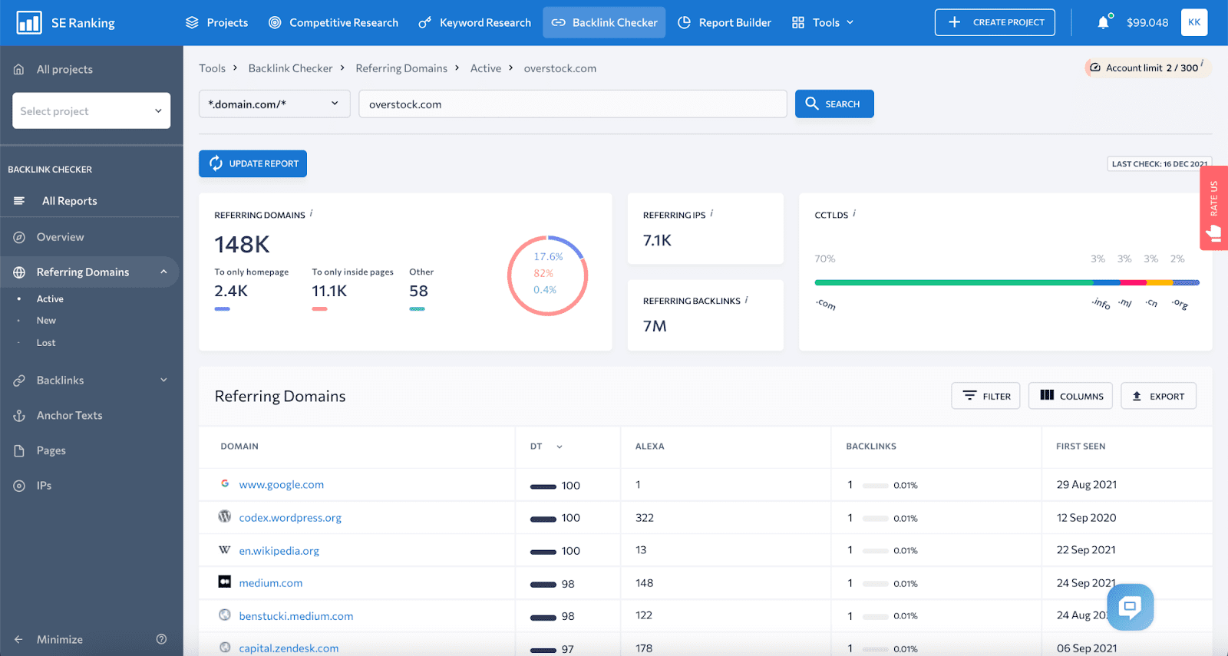Select Lost under Referring Domains
1228x656 pixels.
[46, 343]
